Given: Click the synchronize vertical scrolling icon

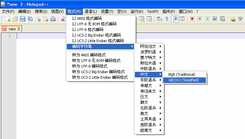Looking at the screenshot, I should tap(141, 19).
